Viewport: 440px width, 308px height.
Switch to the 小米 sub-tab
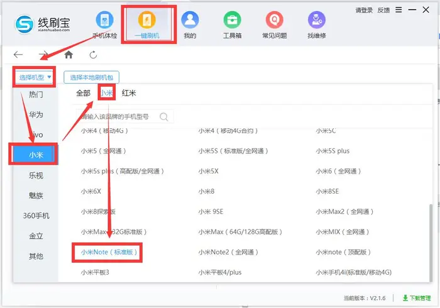pyautogui.click(x=107, y=93)
